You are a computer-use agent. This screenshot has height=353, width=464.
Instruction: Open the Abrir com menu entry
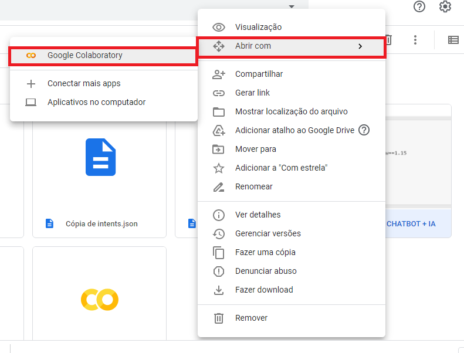(291, 46)
